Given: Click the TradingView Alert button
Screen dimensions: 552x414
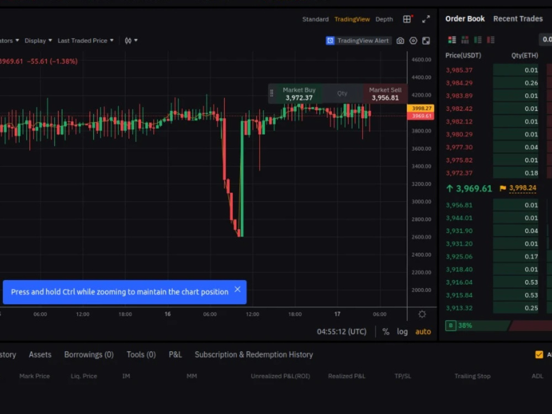Looking at the screenshot, I should (x=358, y=40).
